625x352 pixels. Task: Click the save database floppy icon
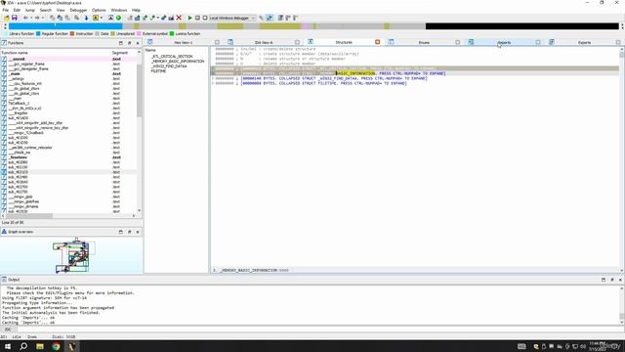[x=15, y=18]
